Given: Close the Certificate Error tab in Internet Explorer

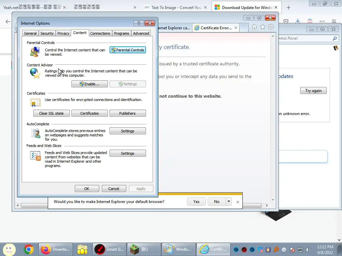Looking at the screenshot, I should pyautogui.click(x=236, y=28).
